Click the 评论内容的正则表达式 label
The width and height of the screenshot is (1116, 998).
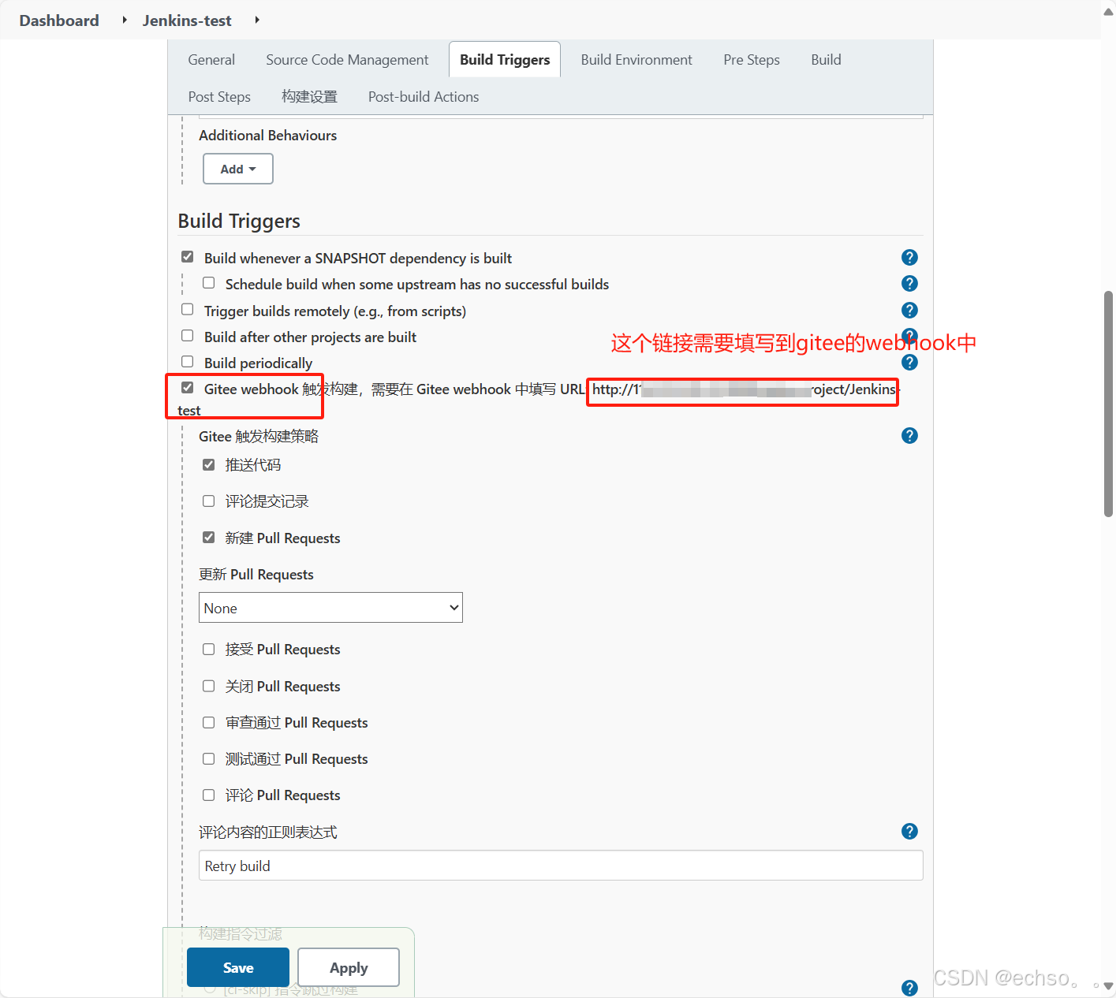(268, 832)
